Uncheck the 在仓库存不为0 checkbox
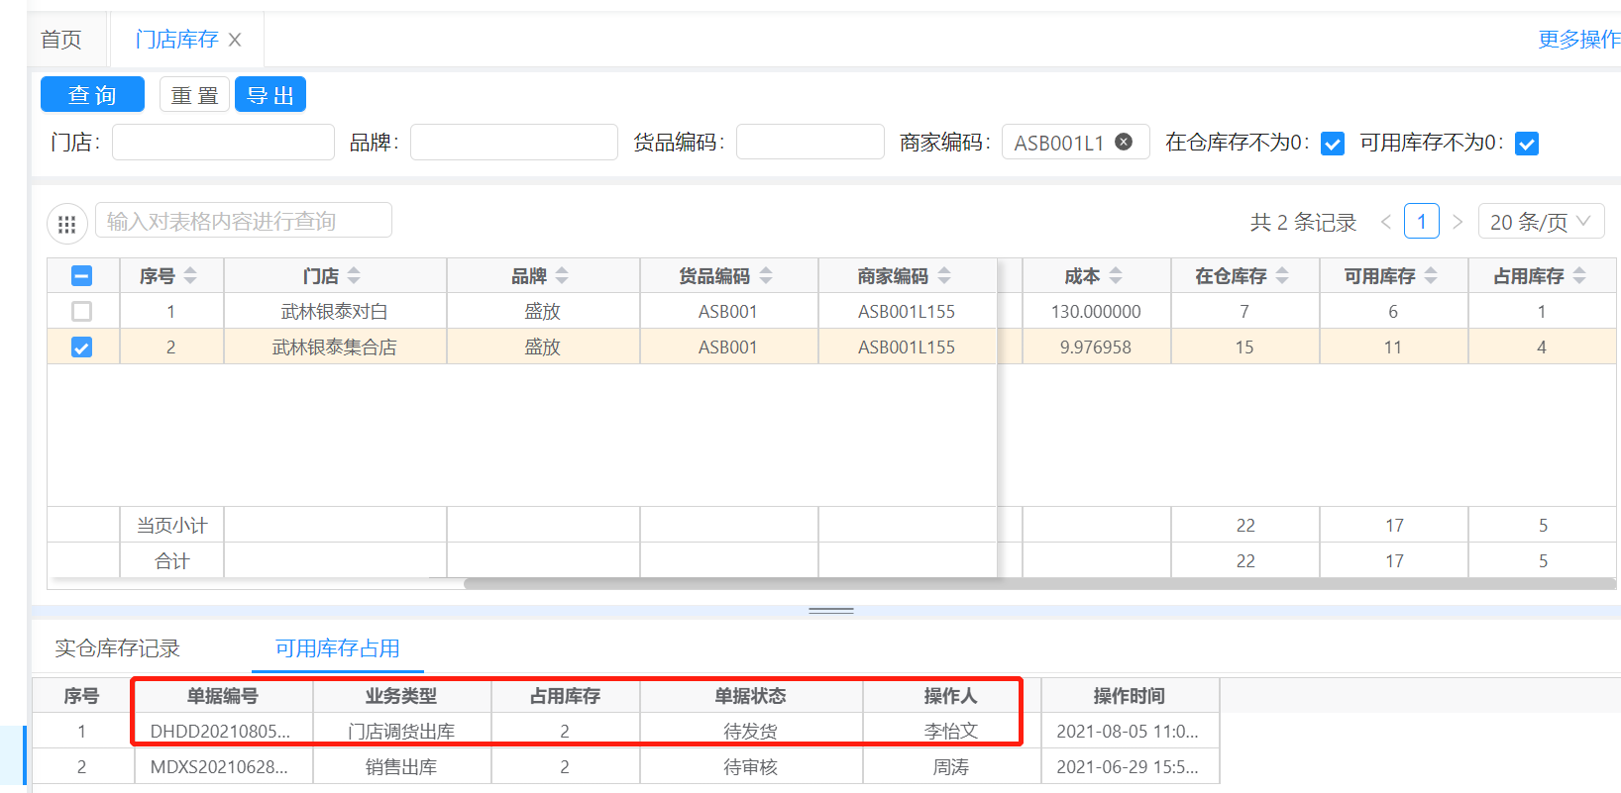Screen dimensions: 1621x793 (1333, 144)
